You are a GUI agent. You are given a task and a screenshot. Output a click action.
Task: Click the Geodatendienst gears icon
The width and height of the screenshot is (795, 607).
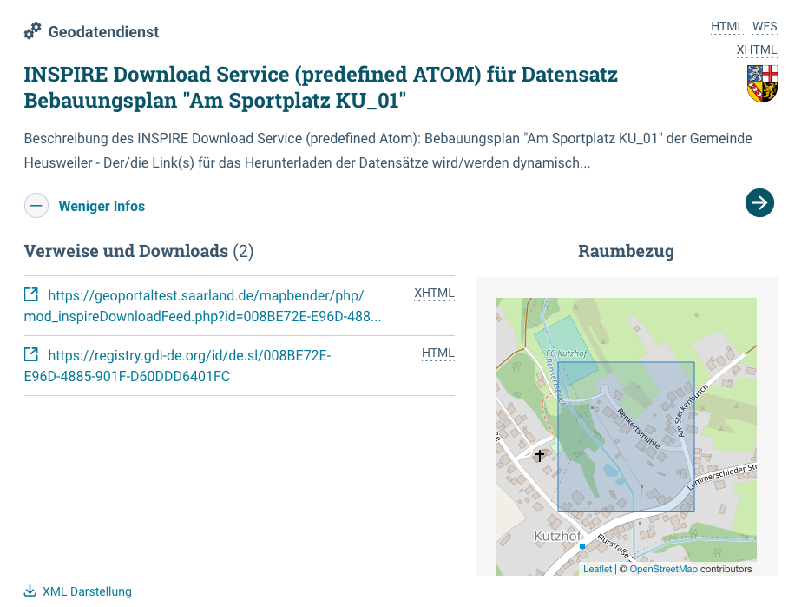[31, 30]
